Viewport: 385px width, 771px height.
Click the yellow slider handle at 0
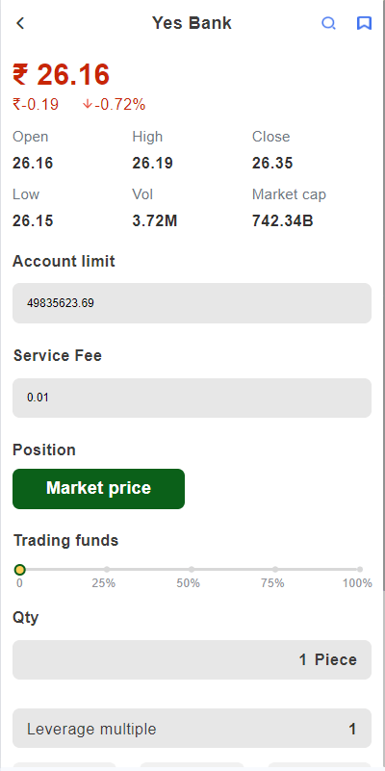point(19,570)
